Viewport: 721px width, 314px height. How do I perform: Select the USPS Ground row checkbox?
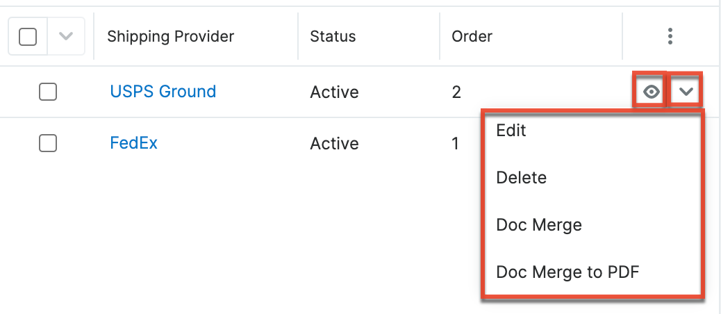point(48,92)
